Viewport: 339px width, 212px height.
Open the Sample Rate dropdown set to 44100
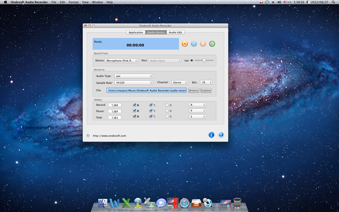pos(134,83)
